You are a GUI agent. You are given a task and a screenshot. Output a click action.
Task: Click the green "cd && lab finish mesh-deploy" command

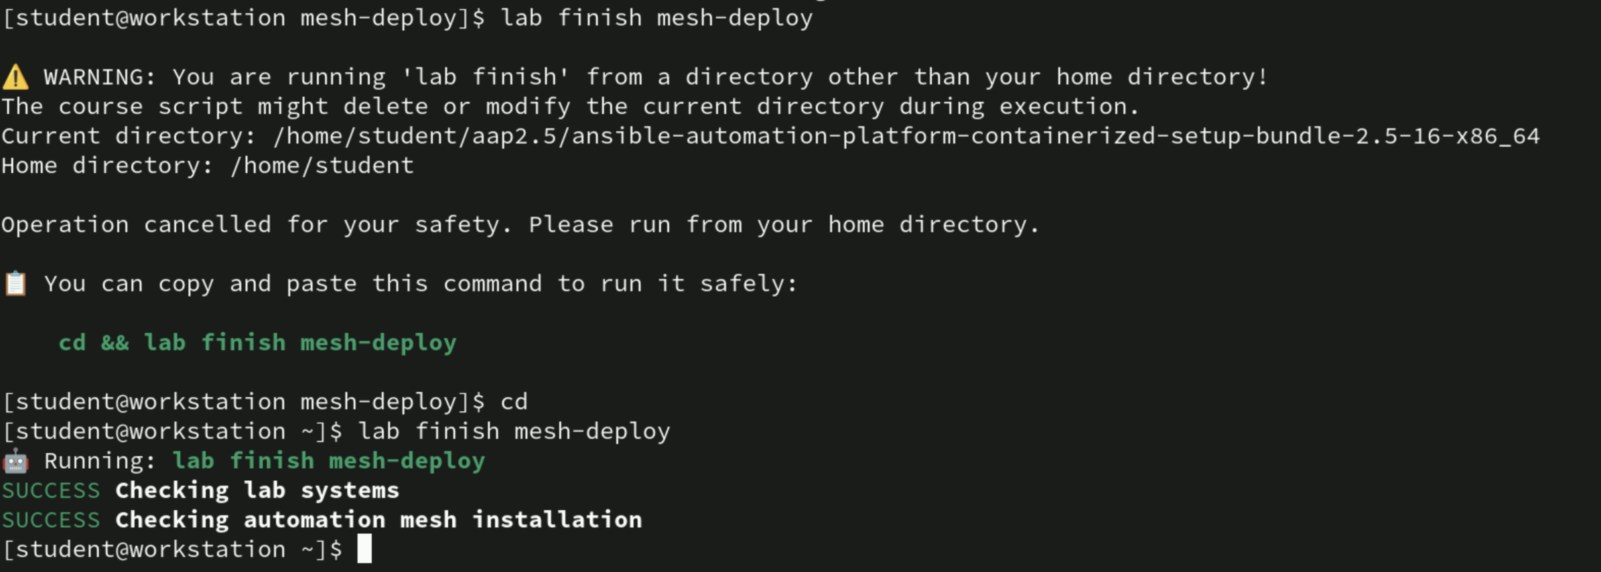[257, 343]
